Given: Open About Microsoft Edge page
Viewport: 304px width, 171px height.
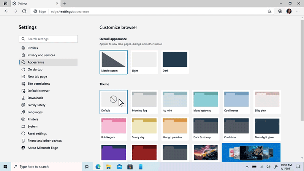Looking at the screenshot, I should coord(43,148).
